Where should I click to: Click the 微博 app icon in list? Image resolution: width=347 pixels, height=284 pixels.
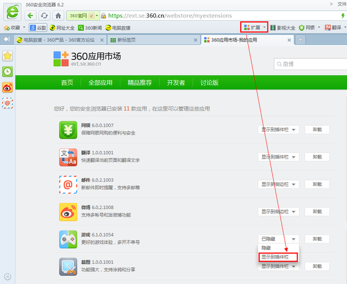click(68, 212)
